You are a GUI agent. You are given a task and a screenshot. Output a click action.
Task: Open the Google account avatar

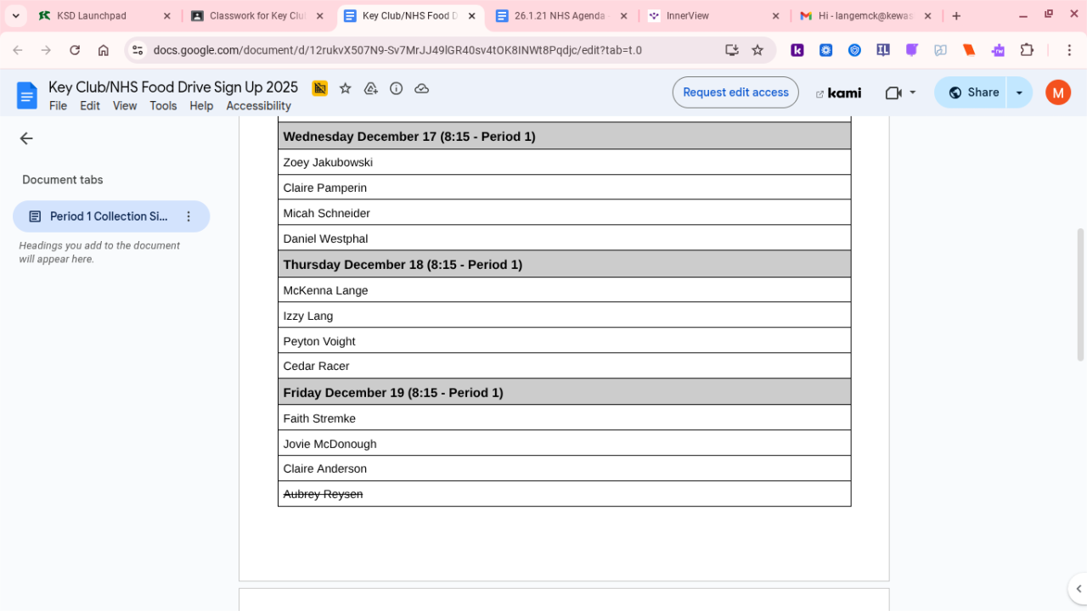[x=1058, y=92]
